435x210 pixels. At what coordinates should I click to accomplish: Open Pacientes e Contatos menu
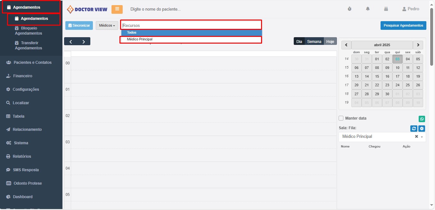pos(32,63)
